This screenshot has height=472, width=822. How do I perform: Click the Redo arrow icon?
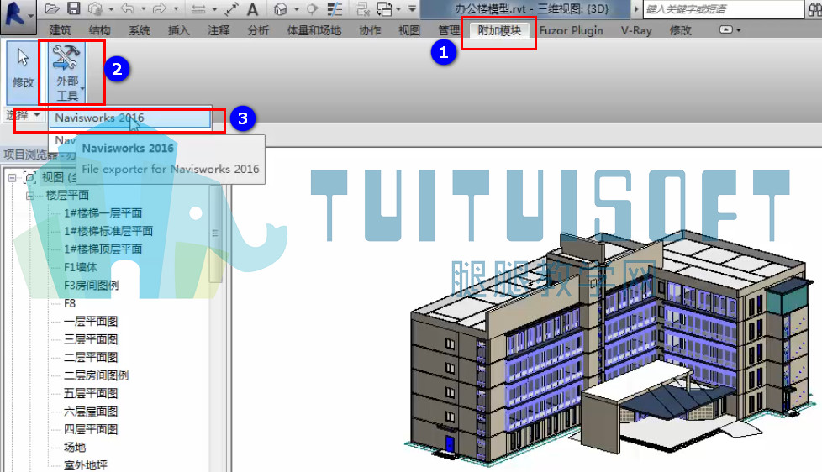tap(160, 9)
